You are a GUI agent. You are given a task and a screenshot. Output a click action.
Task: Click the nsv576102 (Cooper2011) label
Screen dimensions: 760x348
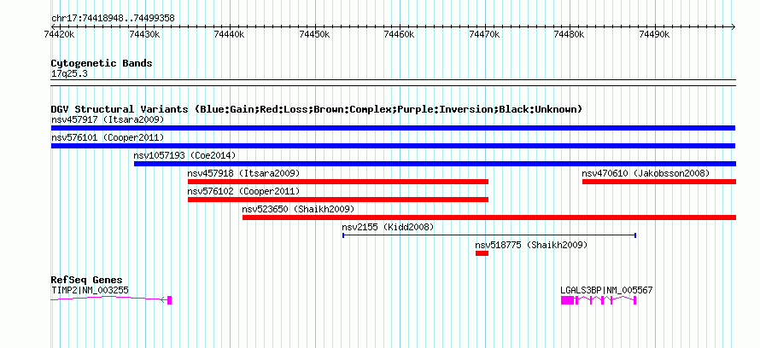coord(244,191)
